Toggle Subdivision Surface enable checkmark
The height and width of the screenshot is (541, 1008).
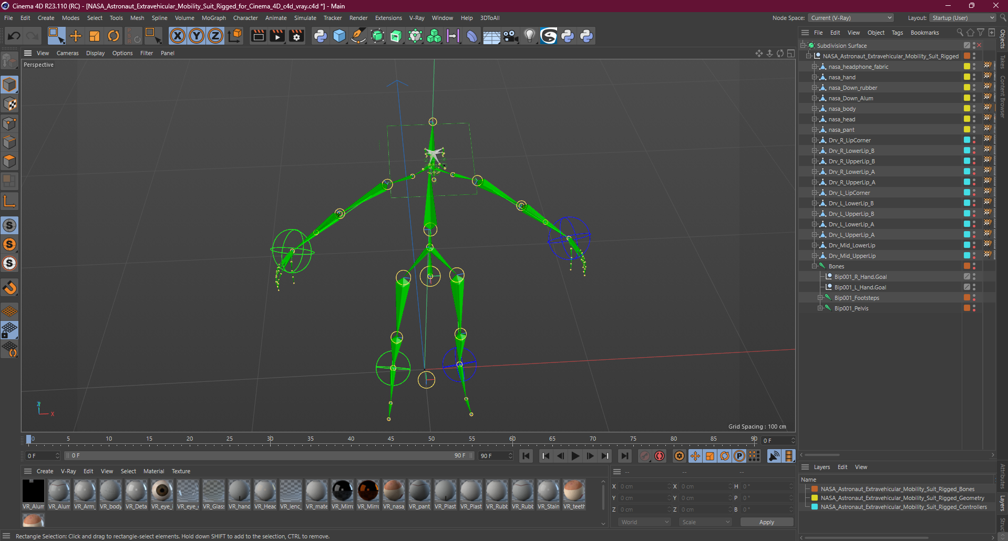pos(979,46)
